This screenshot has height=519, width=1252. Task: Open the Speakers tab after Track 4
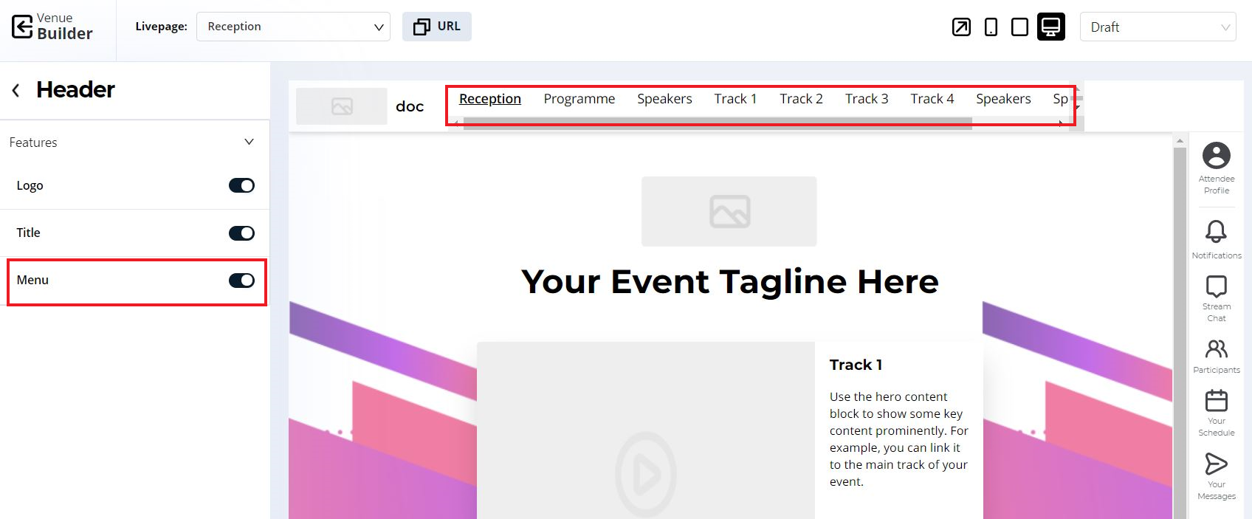[1003, 99]
